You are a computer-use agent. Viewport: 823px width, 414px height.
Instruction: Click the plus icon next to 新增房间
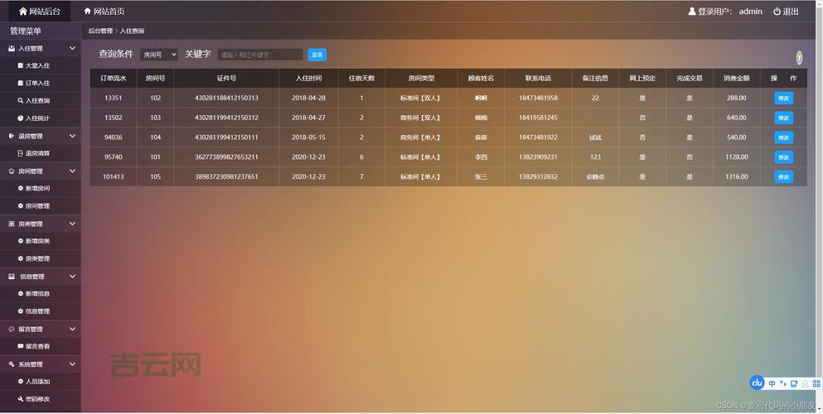click(21, 188)
